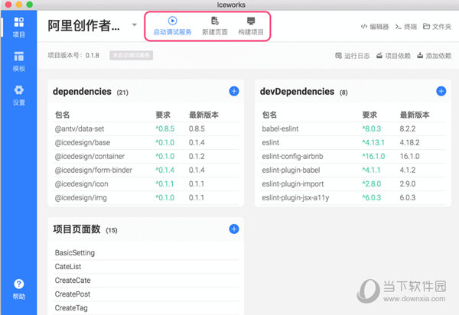Build the project with 构建项目

251,26
